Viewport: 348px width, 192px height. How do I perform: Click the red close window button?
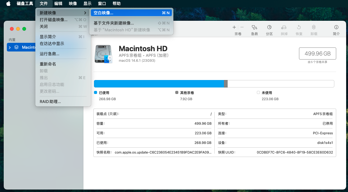pos(12,29)
